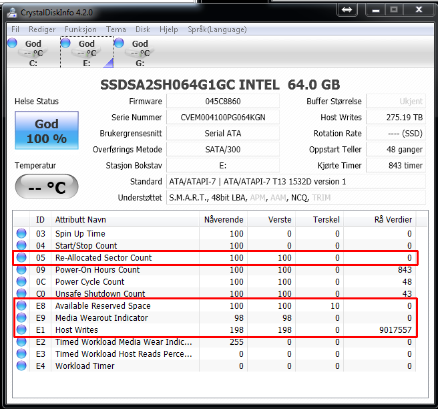This screenshot has height=409, width=438.
Task: Click the supported features field with S.M.A.R.T.
Action: coord(296,198)
